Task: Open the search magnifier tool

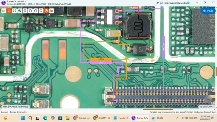Action: pyautogui.click(x=41, y=11)
